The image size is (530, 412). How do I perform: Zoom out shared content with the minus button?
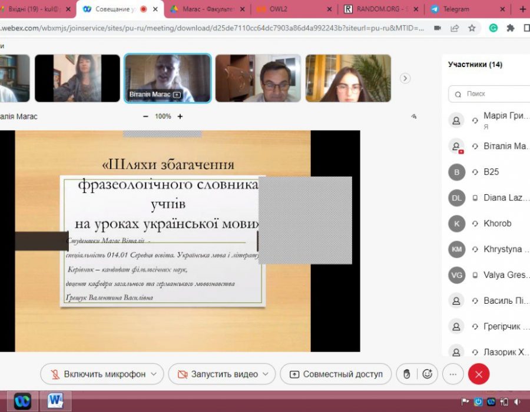pos(145,117)
